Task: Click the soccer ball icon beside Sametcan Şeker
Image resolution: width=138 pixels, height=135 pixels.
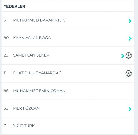Action: point(129,56)
